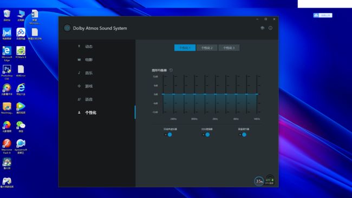This screenshot has width=352, height=198.
Task: Launch the Photoshop CS6 desktop icon
Action: point(7,72)
